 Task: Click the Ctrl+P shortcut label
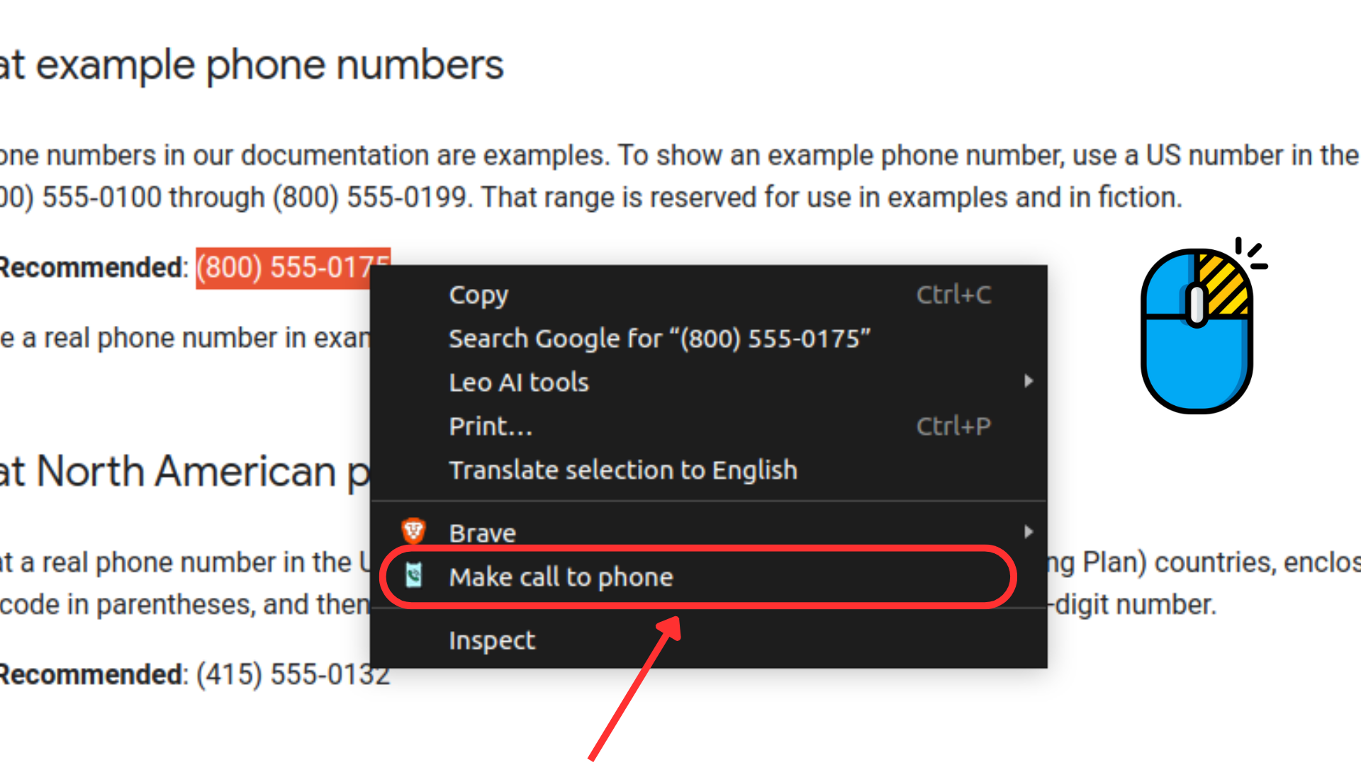(x=953, y=426)
